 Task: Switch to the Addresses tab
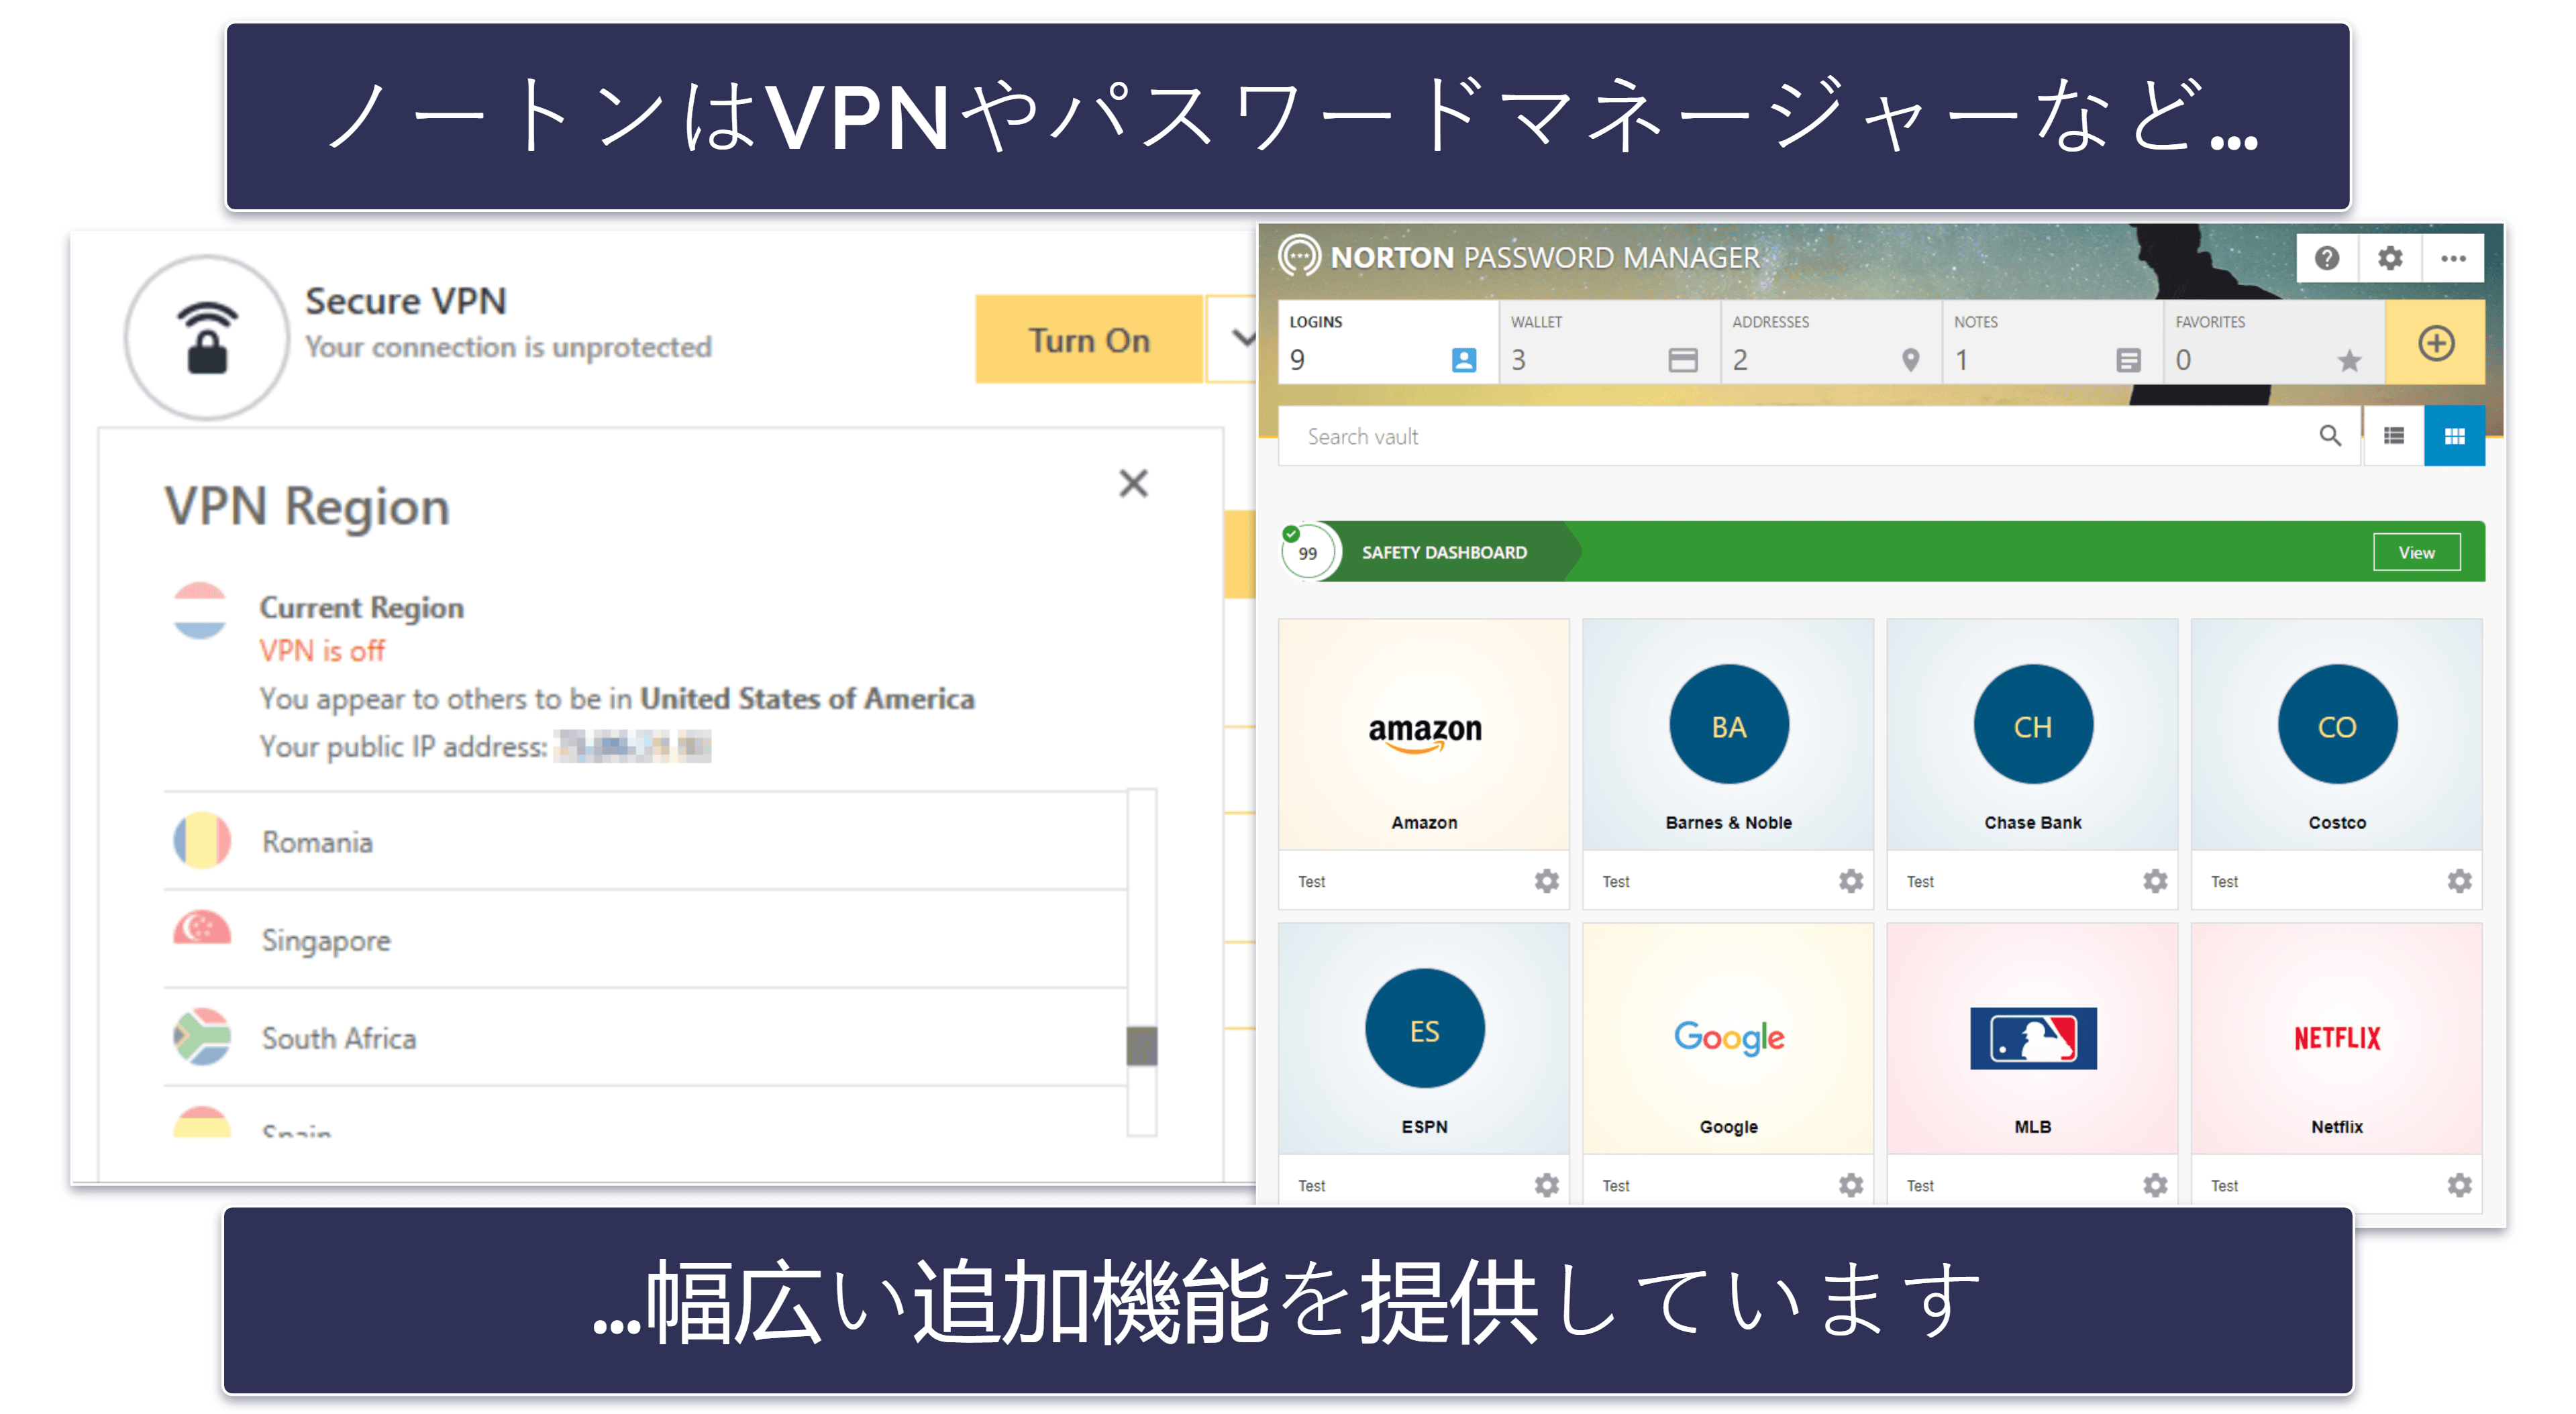tap(1831, 342)
